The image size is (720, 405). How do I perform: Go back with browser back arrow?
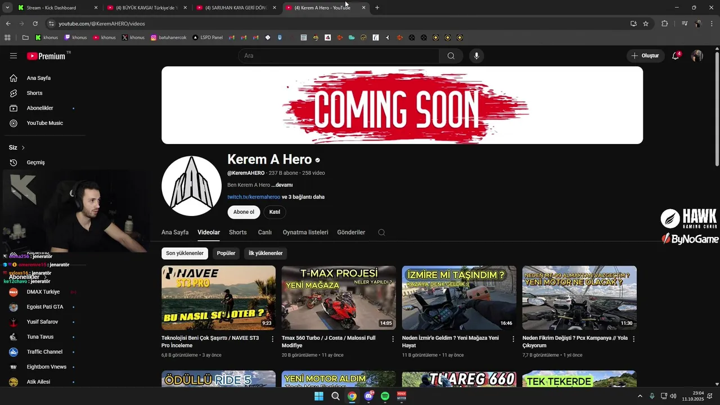8,24
